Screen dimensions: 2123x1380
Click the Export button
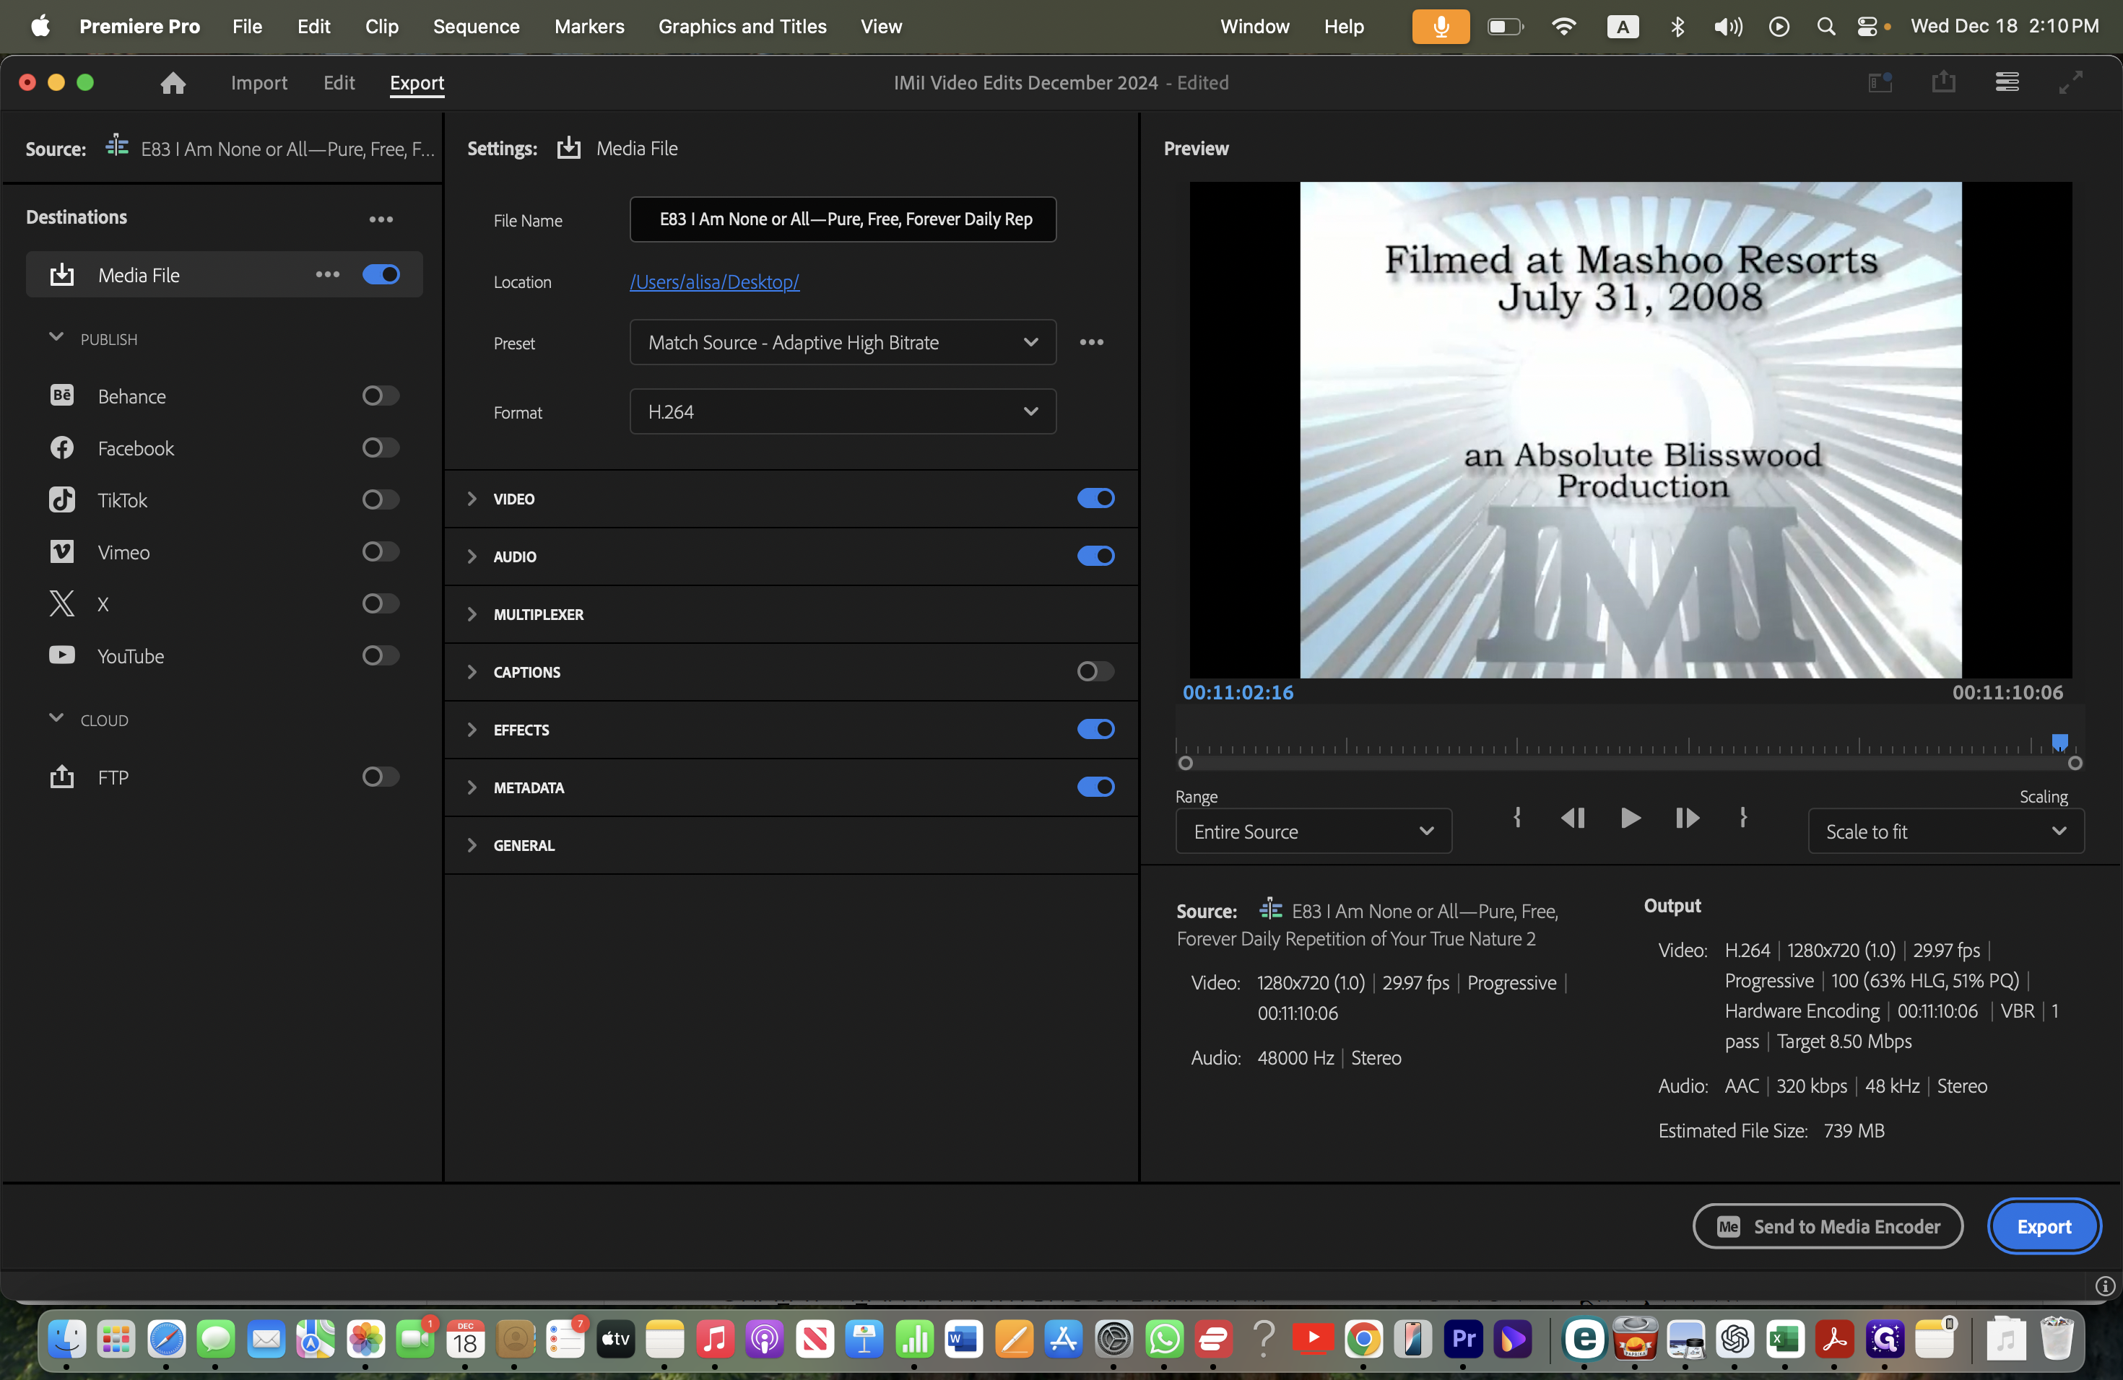pyautogui.click(x=2044, y=1227)
